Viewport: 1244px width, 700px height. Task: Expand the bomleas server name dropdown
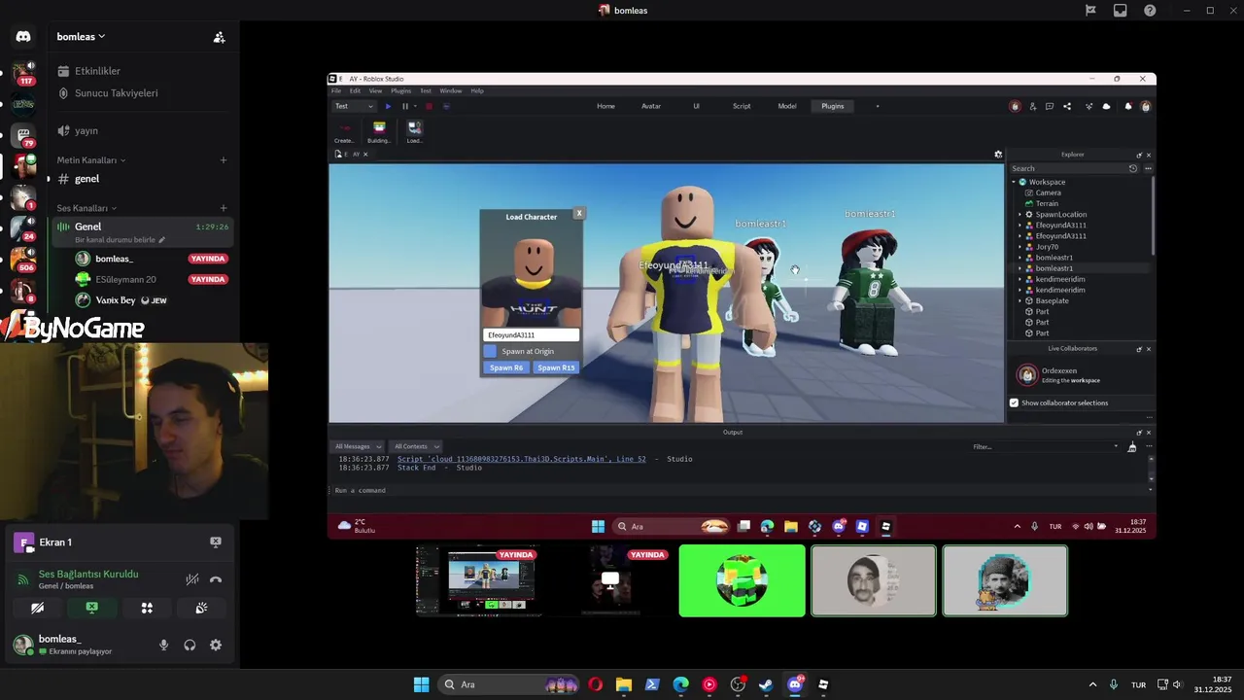pyautogui.click(x=81, y=37)
